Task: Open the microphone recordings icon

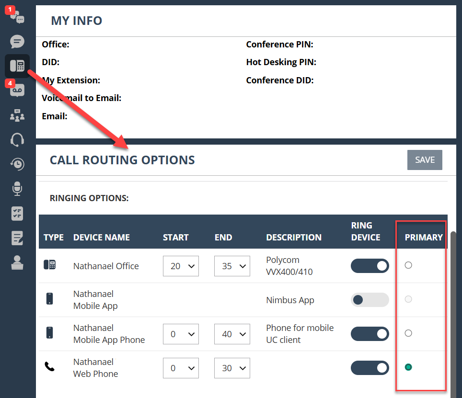Action: pyautogui.click(x=17, y=189)
